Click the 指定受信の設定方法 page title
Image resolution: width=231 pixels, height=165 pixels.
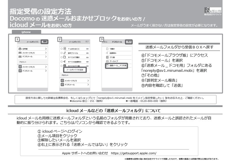(x=41, y=12)
